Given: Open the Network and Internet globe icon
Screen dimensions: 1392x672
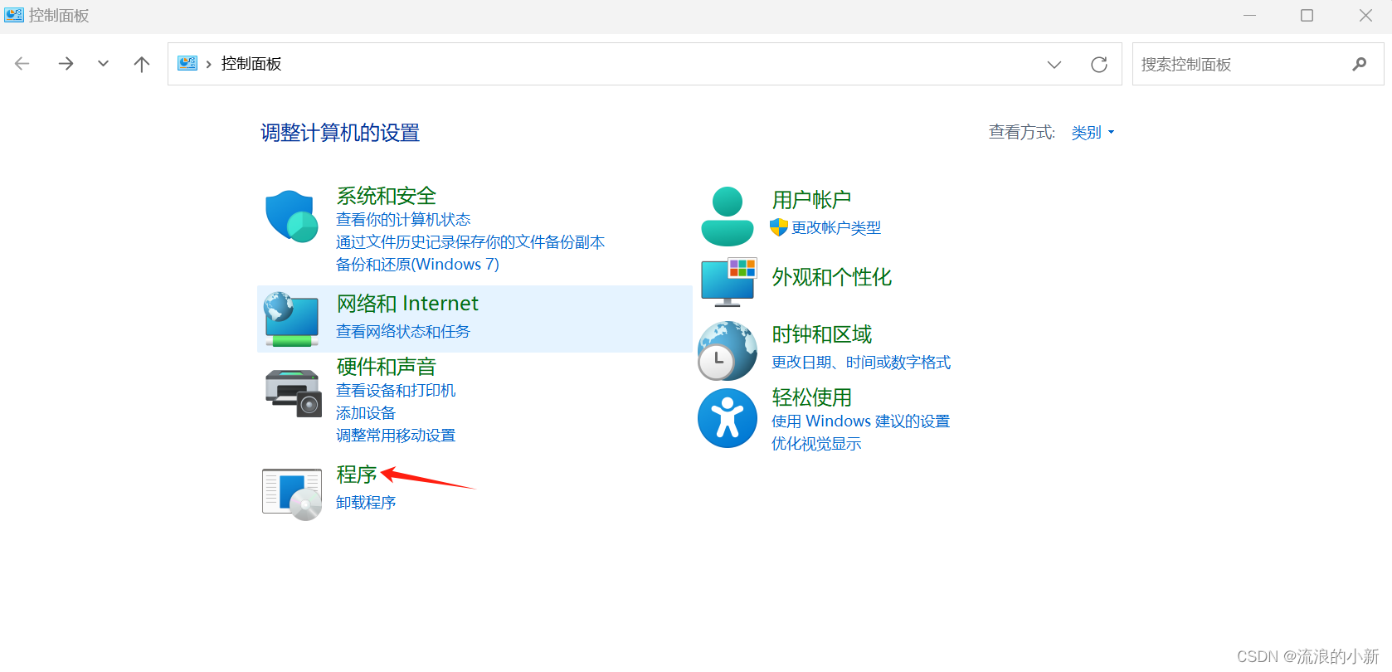Looking at the screenshot, I should pos(291,319).
